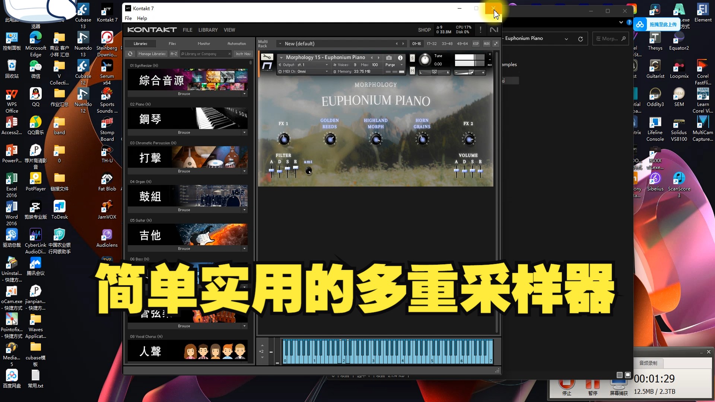This screenshot has width=715, height=402.
Task: Click the SHOP link
Action: click(x=424, y=30)
